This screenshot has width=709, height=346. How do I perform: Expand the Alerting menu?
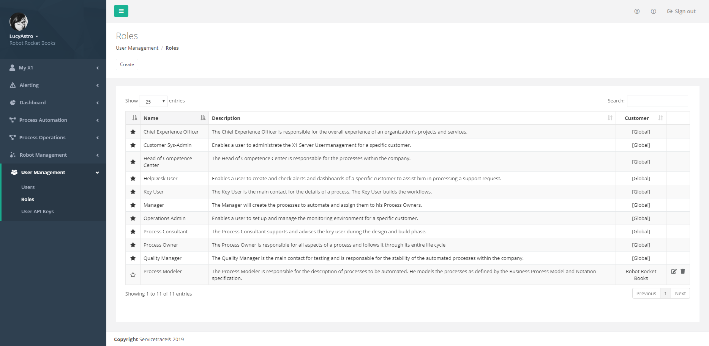click(53, 85)
